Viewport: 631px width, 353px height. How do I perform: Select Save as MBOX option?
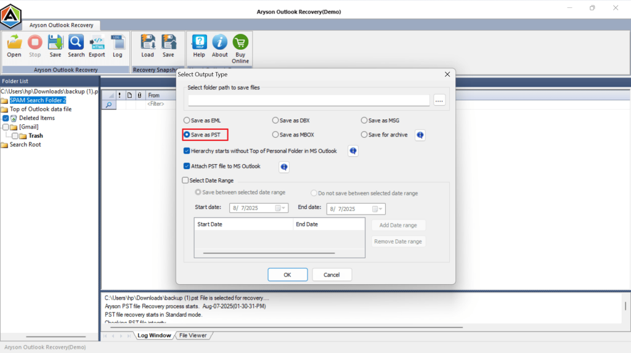[275, 135]
